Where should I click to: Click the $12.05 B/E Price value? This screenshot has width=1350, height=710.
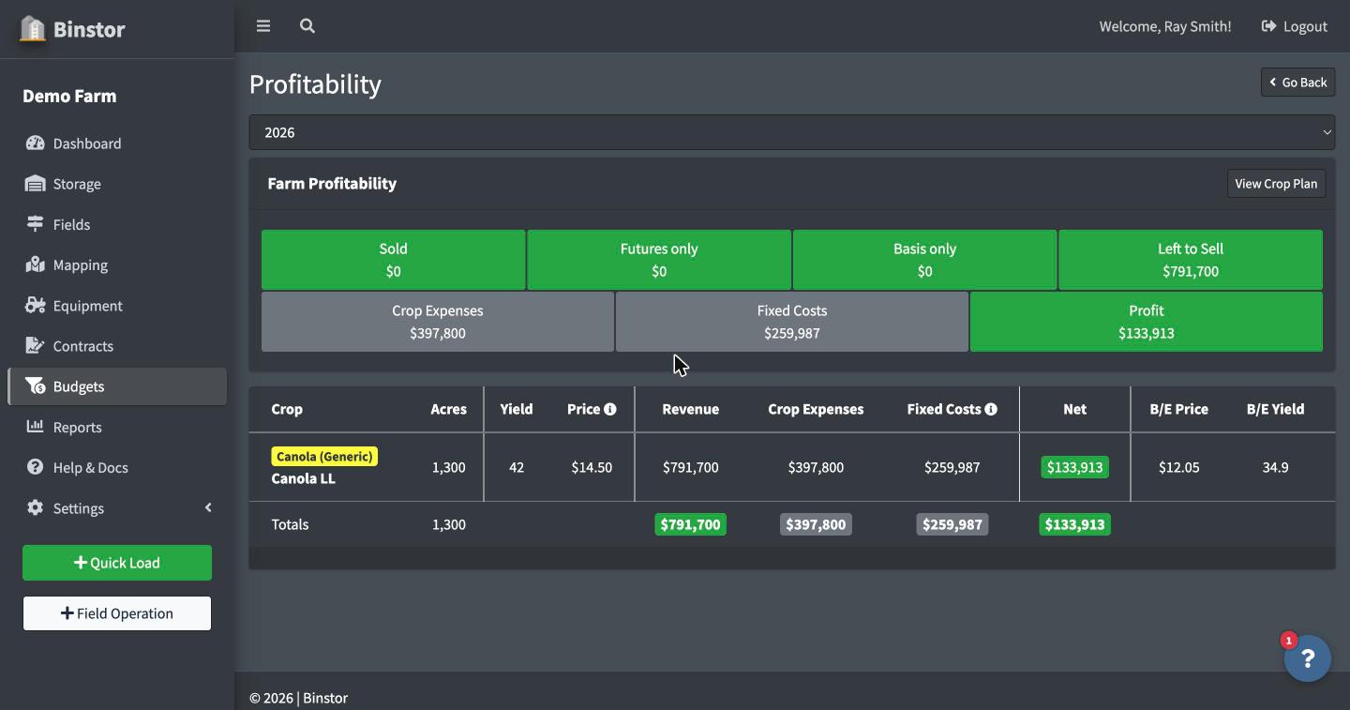coord(1178,467)
